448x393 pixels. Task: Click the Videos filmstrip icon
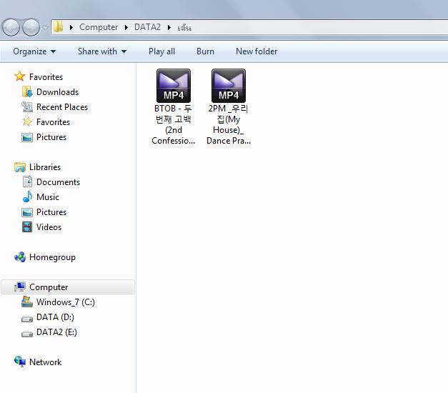27,227
